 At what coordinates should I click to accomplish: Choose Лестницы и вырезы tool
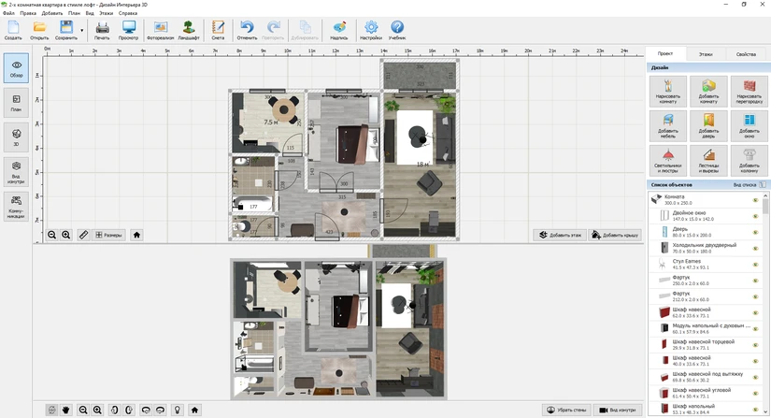(708, 161)
